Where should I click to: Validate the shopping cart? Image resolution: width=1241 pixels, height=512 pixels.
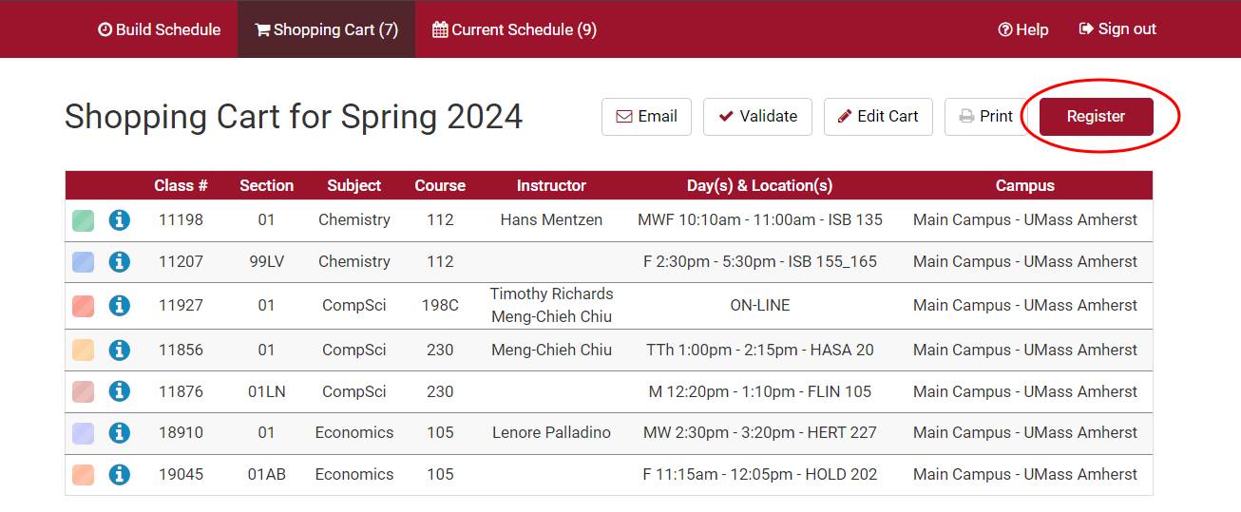tap(757, 117)
